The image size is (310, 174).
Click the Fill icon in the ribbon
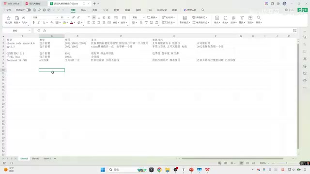(x=217, y=18)
